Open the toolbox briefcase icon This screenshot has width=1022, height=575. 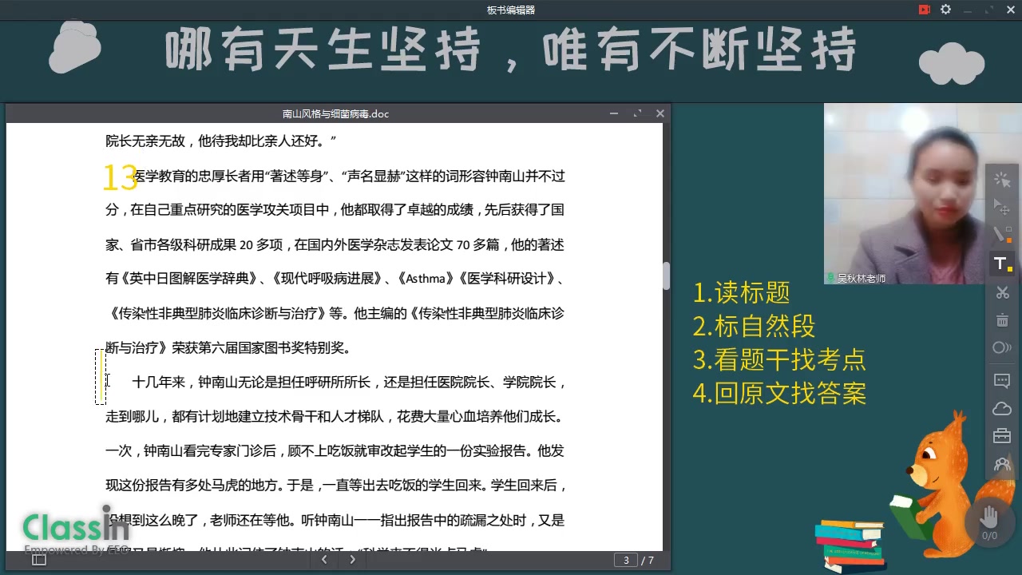coord(1002,436)
